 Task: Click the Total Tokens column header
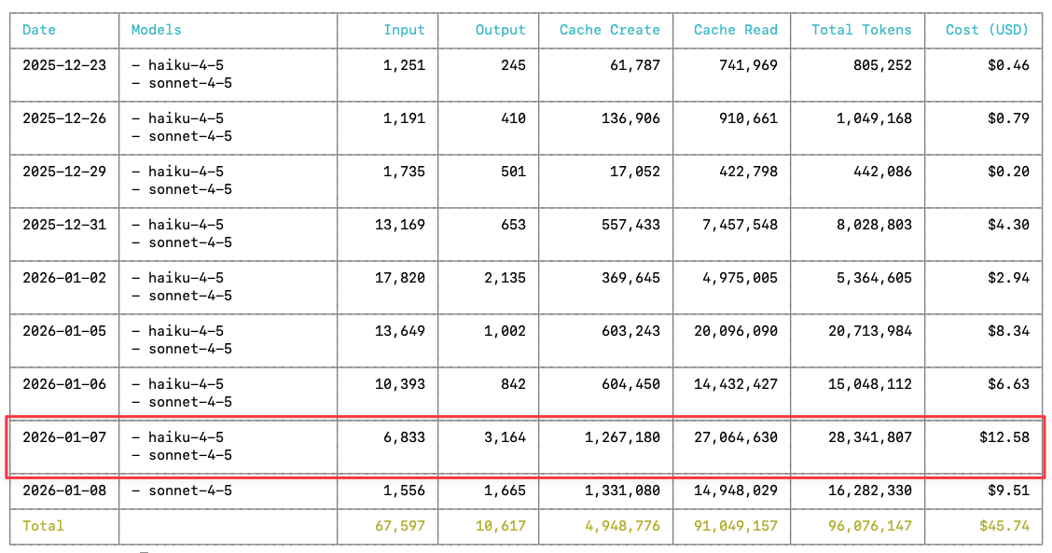[860, 30]
